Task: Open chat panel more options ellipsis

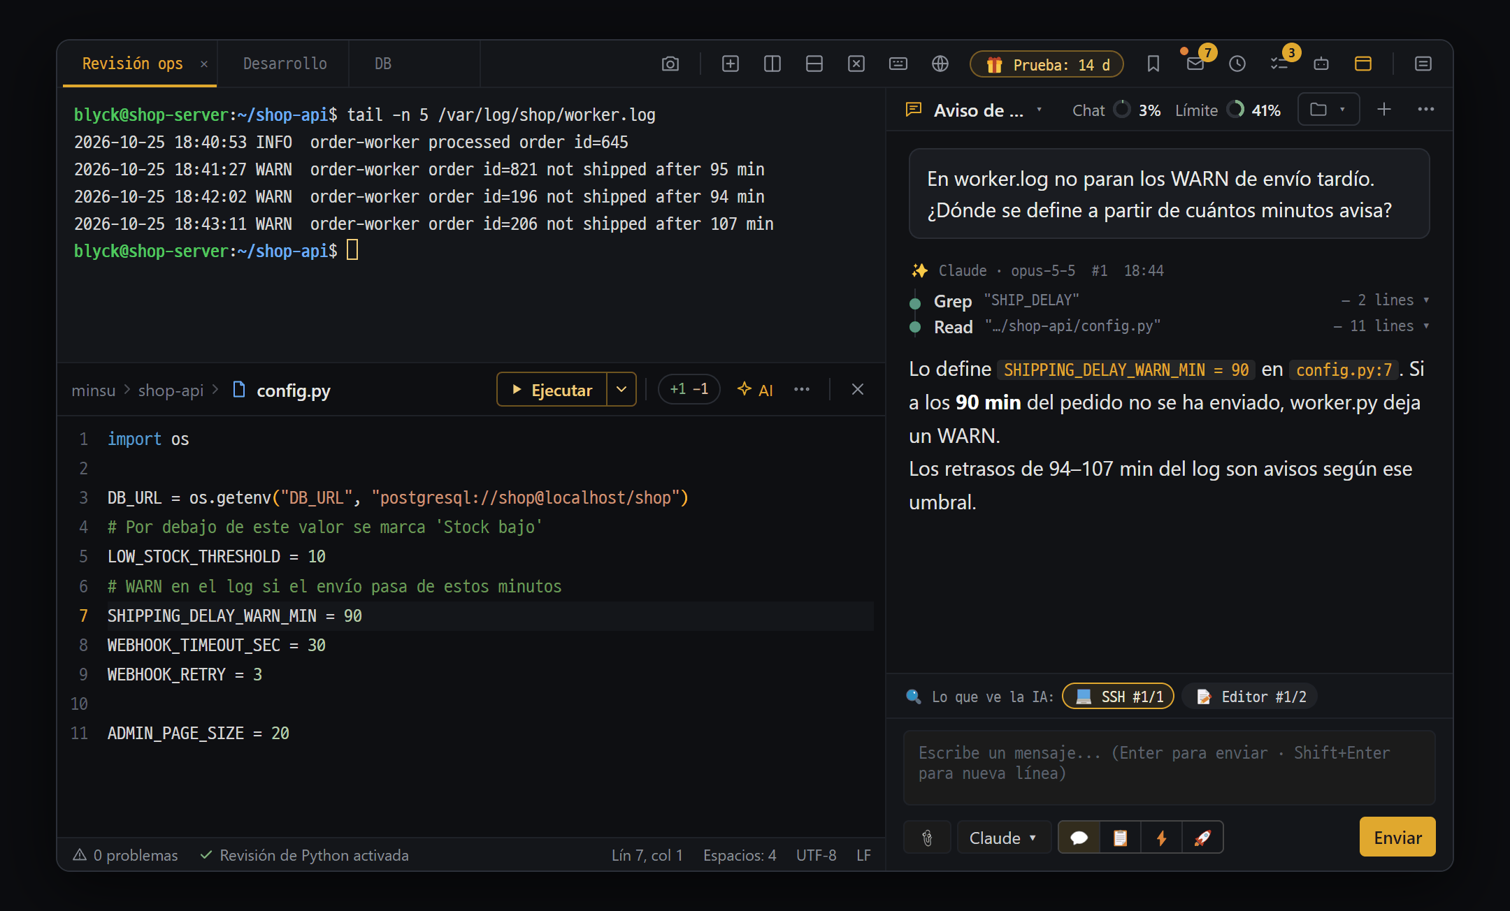Action: click(x=1425, y=109)
